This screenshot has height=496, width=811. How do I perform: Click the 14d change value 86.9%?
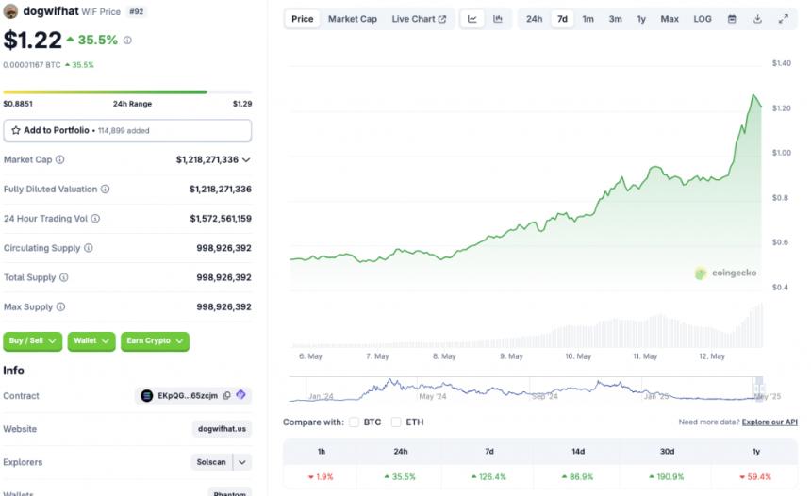point(577,476)
